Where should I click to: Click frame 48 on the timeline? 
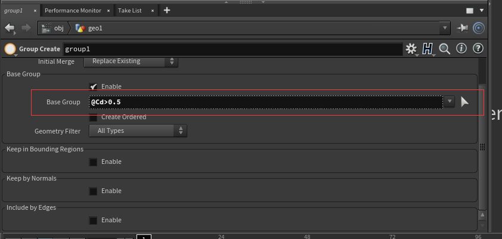[x=307, y=237]
